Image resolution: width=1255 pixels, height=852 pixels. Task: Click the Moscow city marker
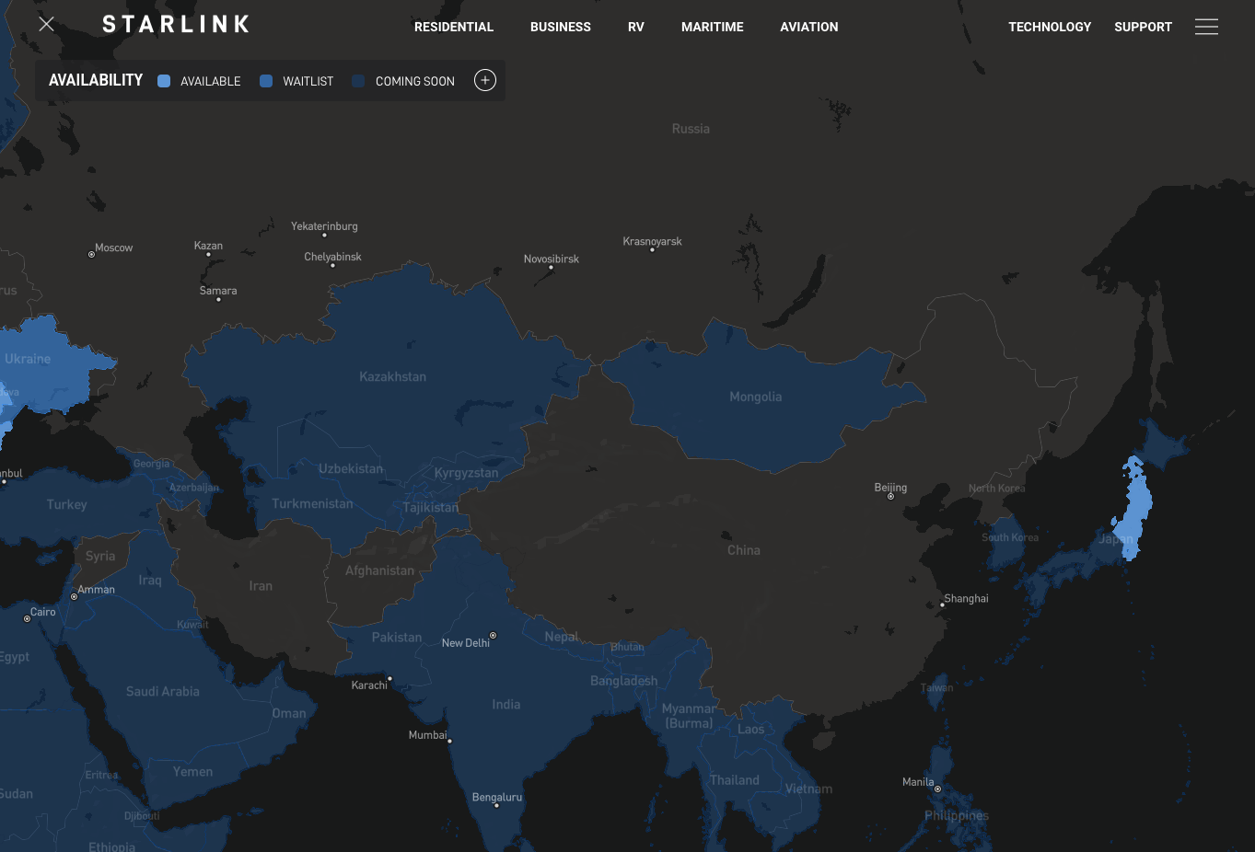click(x=91, y=254)
